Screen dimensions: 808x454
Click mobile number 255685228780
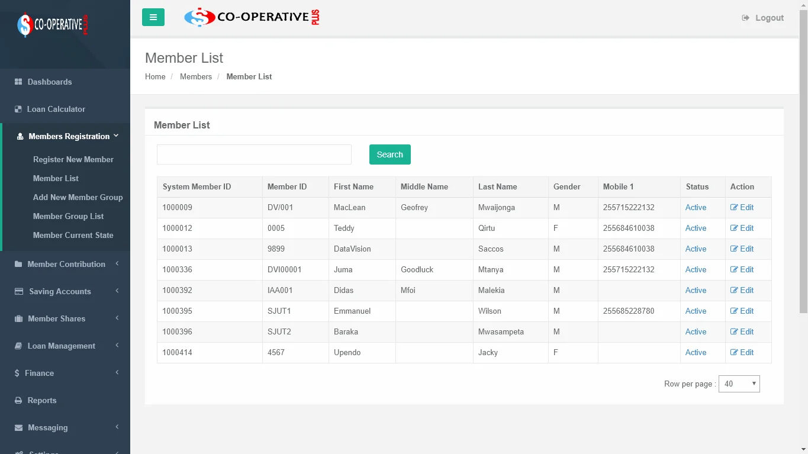pos(629,311)
